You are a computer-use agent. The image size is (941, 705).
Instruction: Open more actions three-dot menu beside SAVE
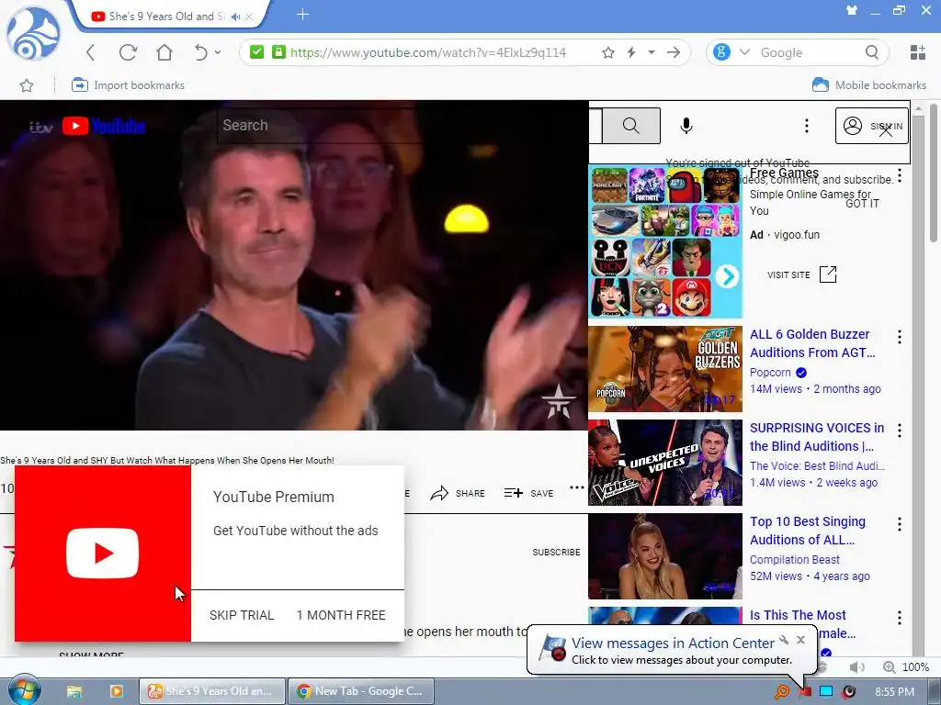pyautogui.click(x=577, y=487)
